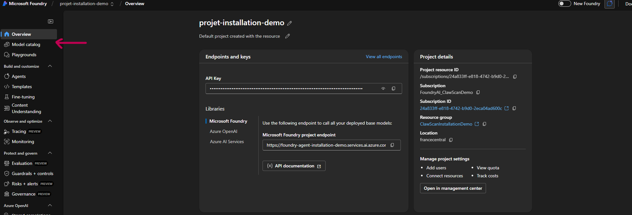Open Resource group external link icon
632x215 pixels.
[x=477, y=124]
